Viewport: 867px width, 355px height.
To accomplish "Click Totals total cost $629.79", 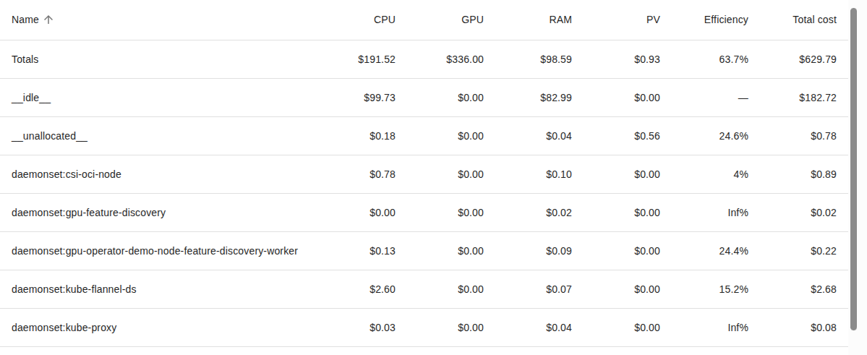I will pos(818,59).
